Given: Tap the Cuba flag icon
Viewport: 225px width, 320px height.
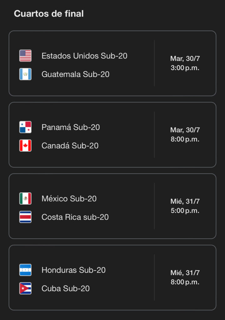Looking at the screenshot, I should tap(25, 288).
